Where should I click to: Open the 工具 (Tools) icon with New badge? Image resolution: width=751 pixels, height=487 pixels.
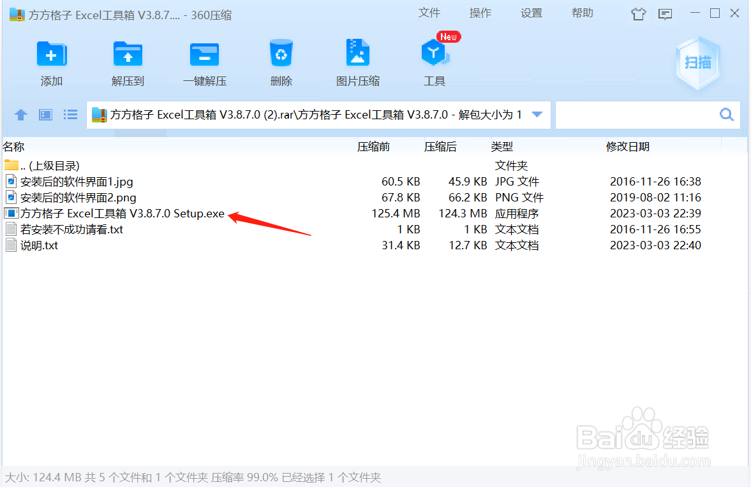(435, 53)
